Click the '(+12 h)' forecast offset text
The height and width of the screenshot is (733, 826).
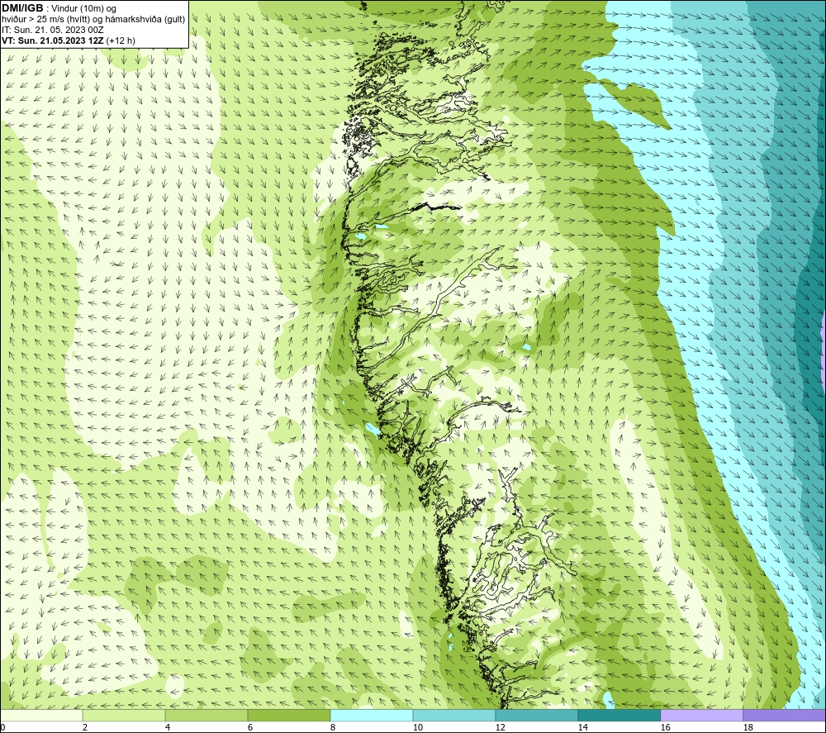click(121, 40)
